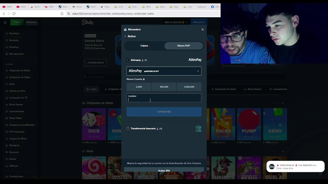Switch to the Facebook browser tab
The width and height of the screenshot is (328, 184).
tap(215, 7)
